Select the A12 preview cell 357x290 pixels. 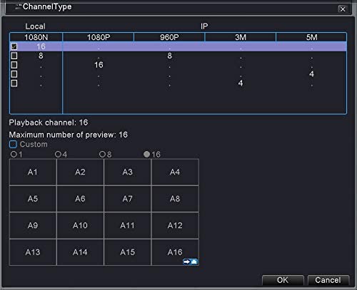[175, 225]
